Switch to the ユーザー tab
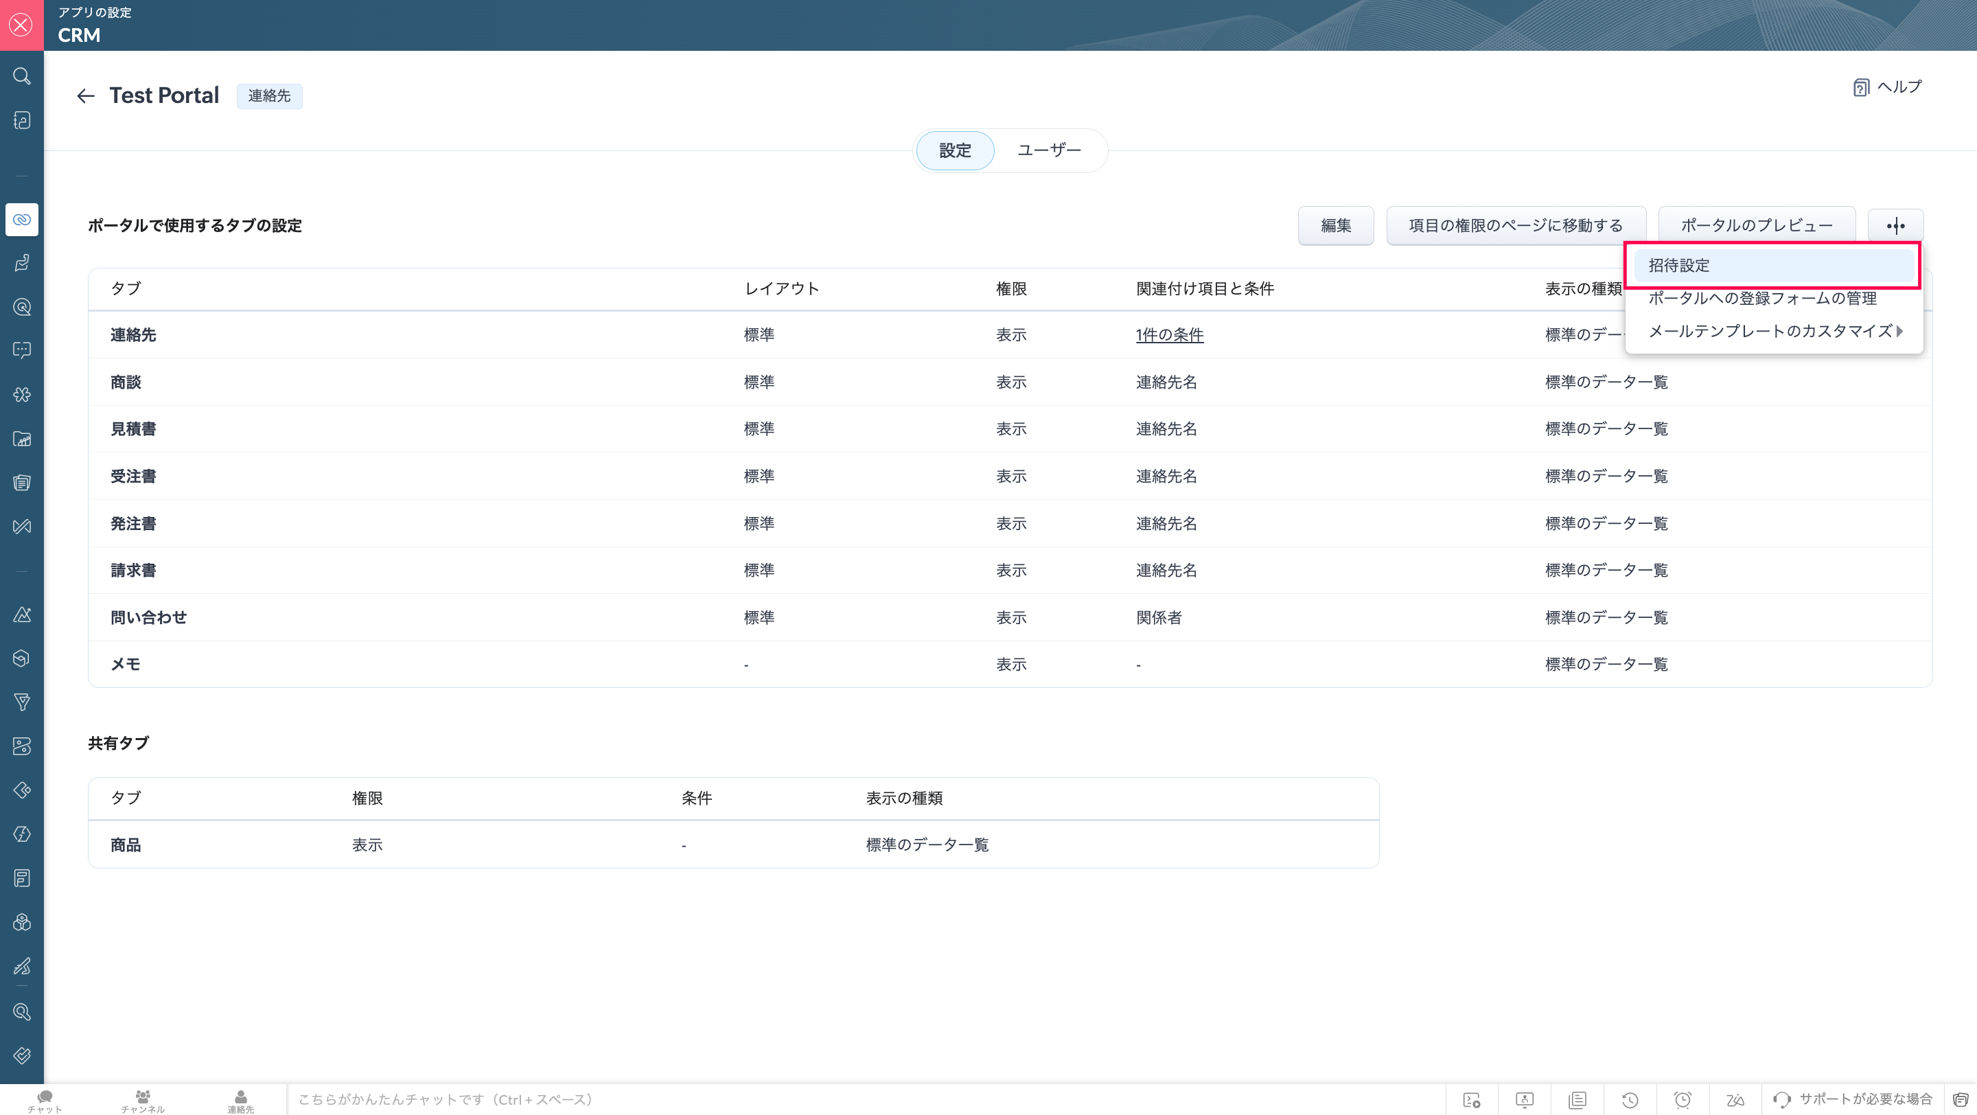 point(1048,150)
